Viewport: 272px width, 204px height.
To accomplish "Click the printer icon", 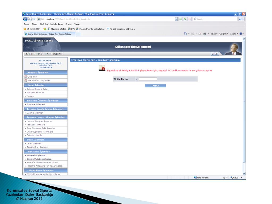I will tap(205, 34).
